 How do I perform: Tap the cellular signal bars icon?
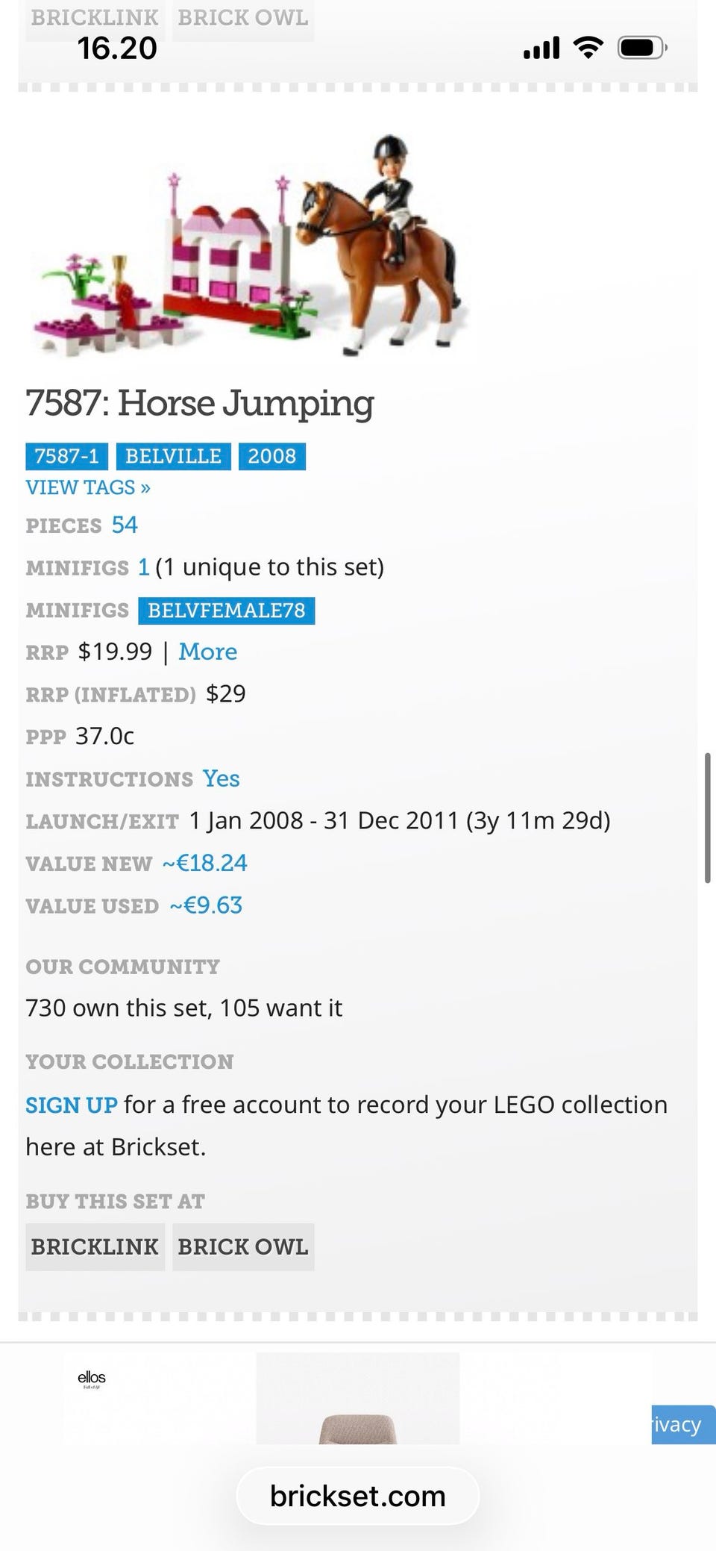541,49
